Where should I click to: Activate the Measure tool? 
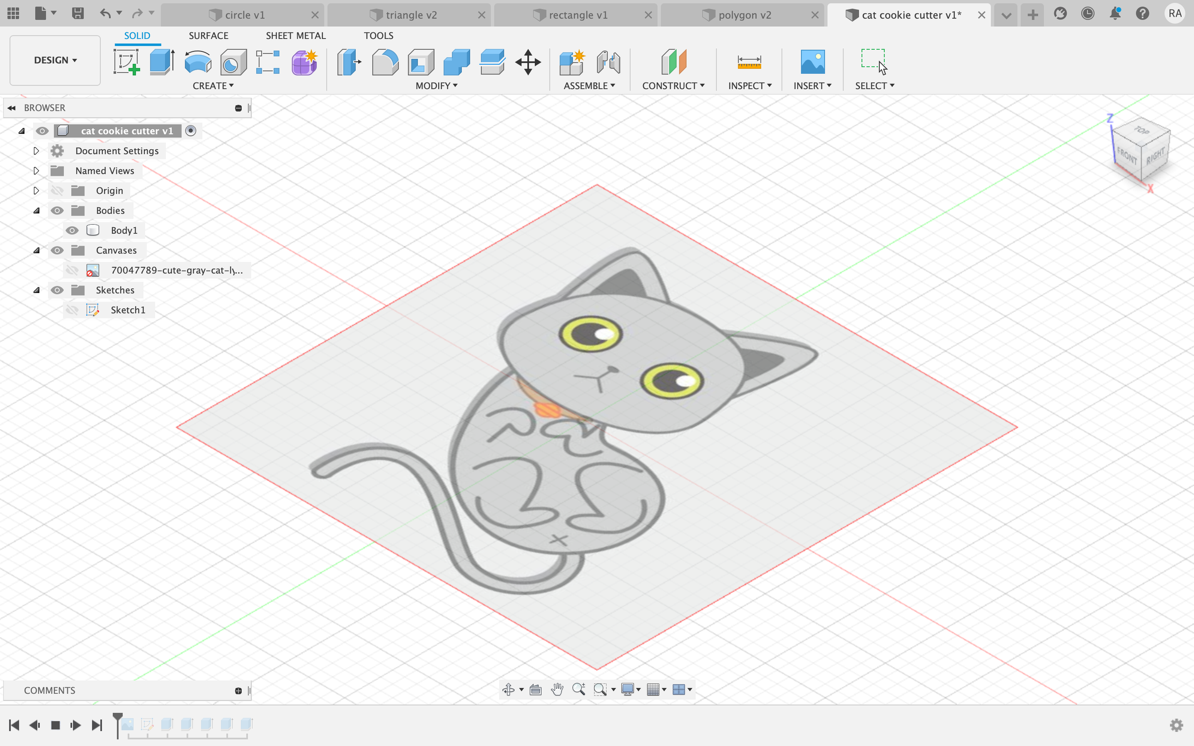749,62
